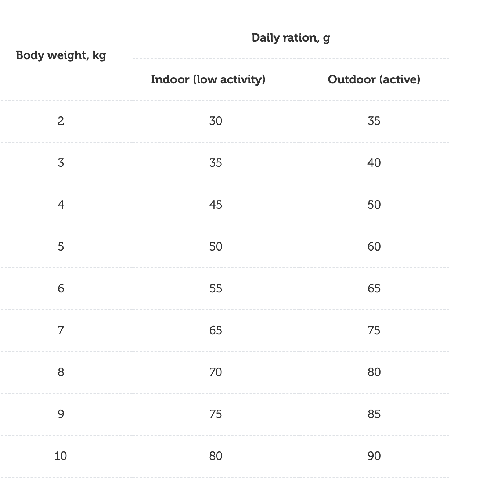Screen dimensions: 490x490
Task: Click the outdoor ration for 6 kg
Action: coord(374,288)
